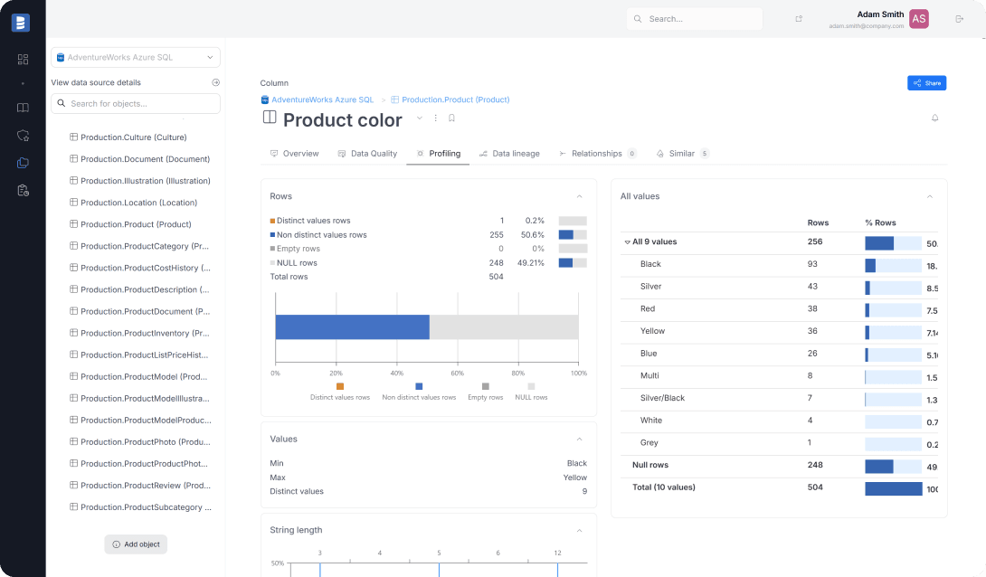Click the folders icon in left sidebar
986x577 pixels.
[x=23, y=164]
